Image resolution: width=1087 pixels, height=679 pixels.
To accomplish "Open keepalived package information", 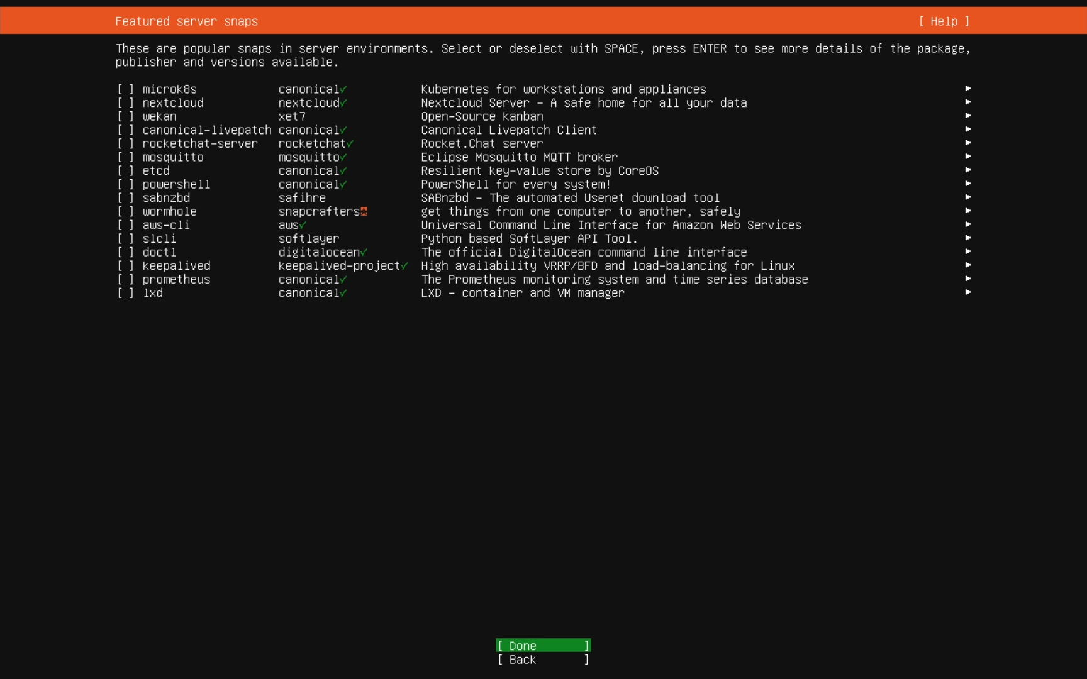I will coord(968,265).
